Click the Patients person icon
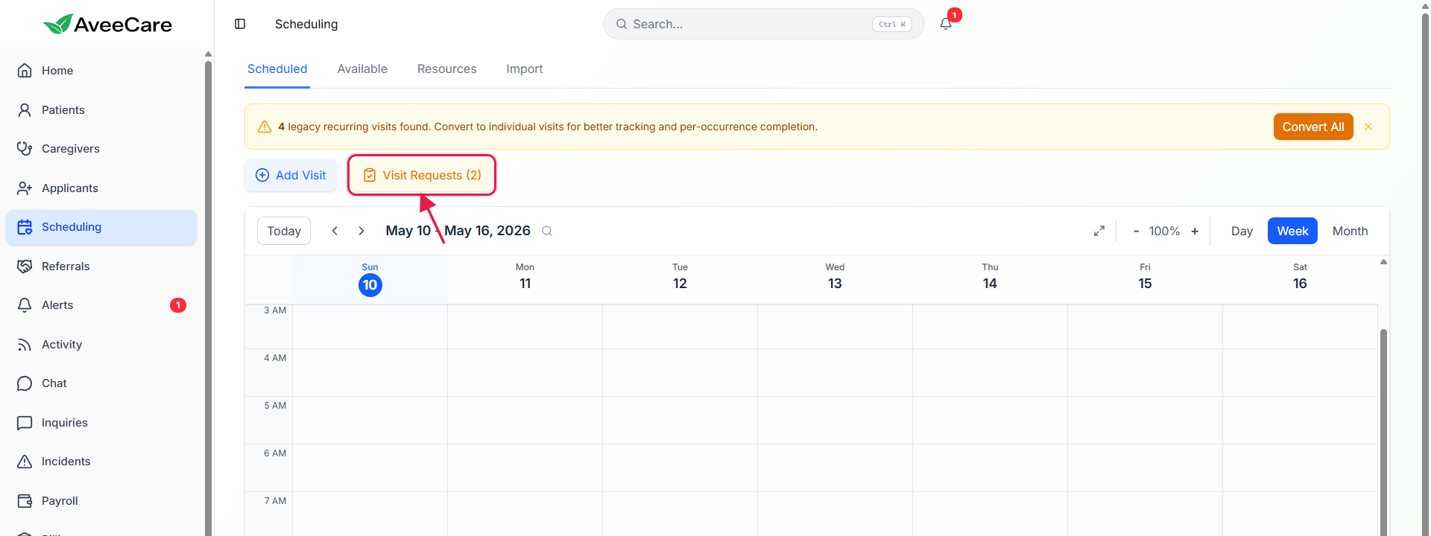This screenshot has width=1431, height=536. 25,110
